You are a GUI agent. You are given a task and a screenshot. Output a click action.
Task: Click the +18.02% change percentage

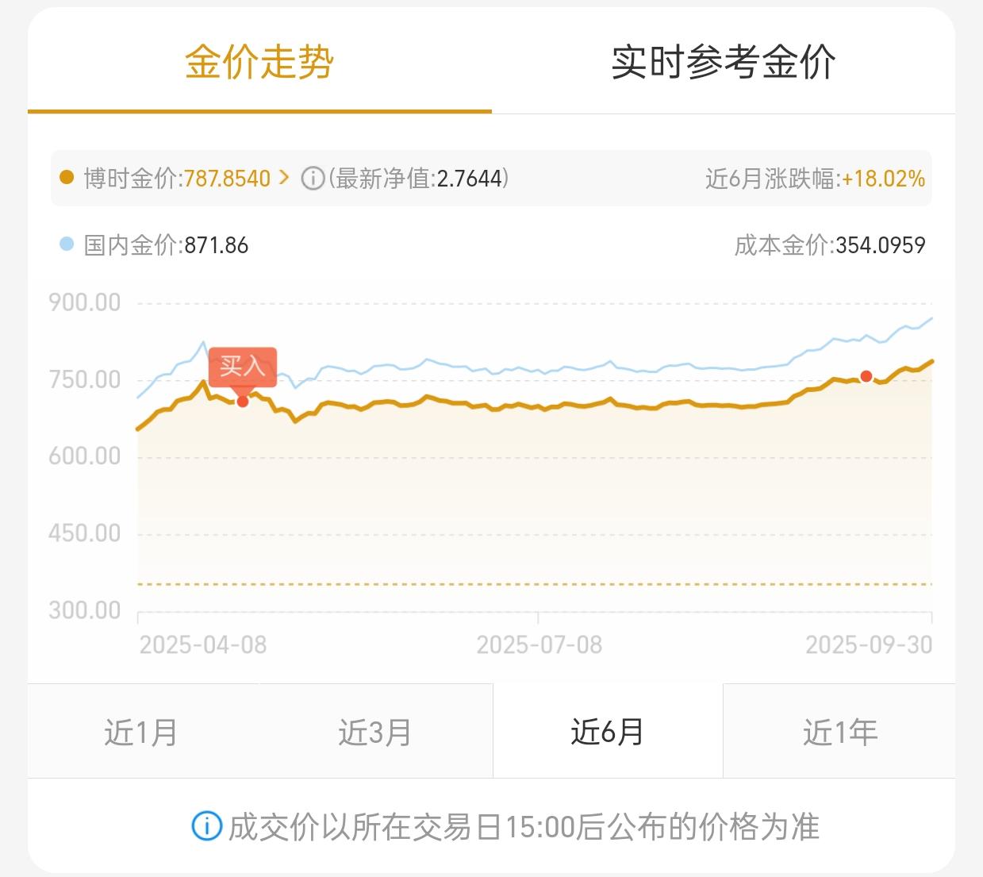point(882,178)
